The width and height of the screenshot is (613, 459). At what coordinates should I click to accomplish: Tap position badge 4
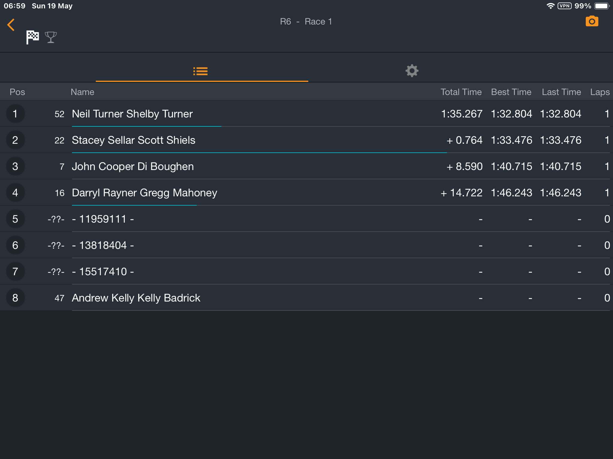coord(15,192)
